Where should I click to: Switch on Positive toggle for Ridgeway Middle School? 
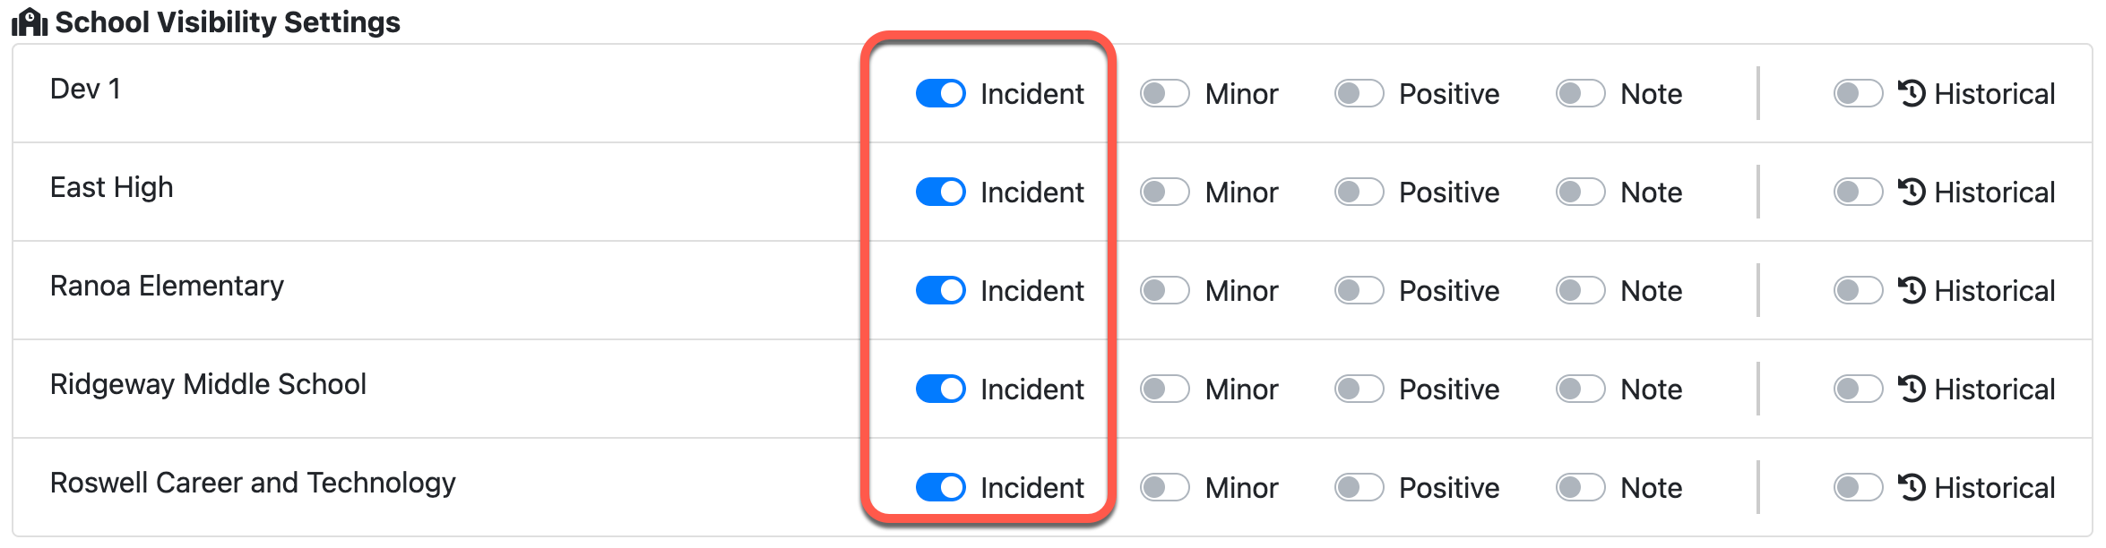(1359, 389)
